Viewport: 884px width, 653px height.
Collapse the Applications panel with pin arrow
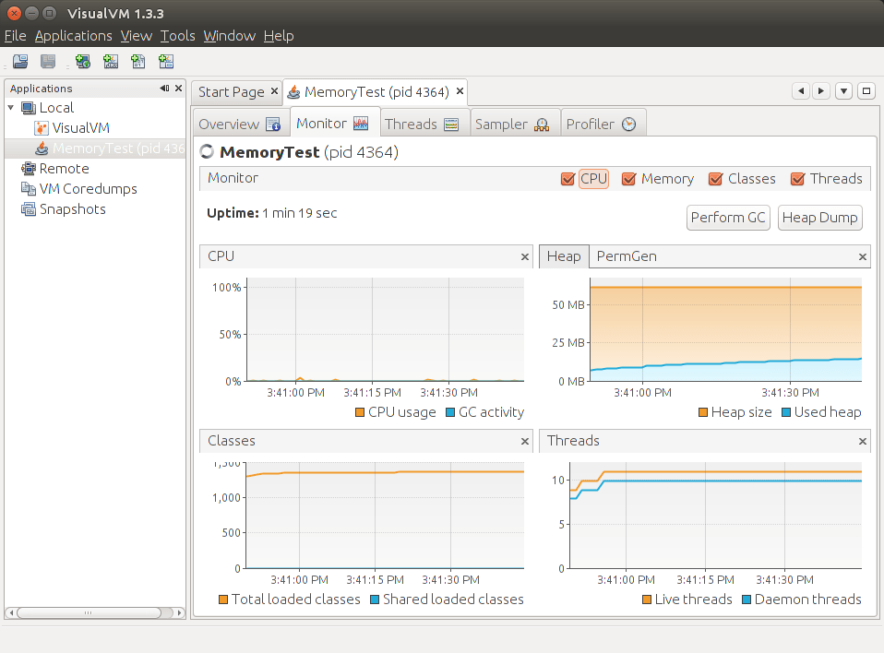pos(164,88)
